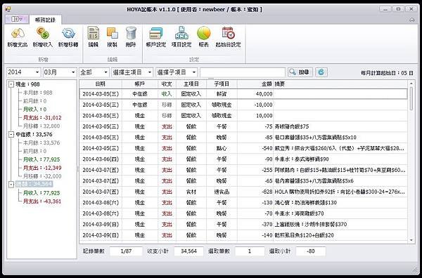
Task: Select 中信銀 月收入：77,925 tree item
Action: [x=41, y=159]
